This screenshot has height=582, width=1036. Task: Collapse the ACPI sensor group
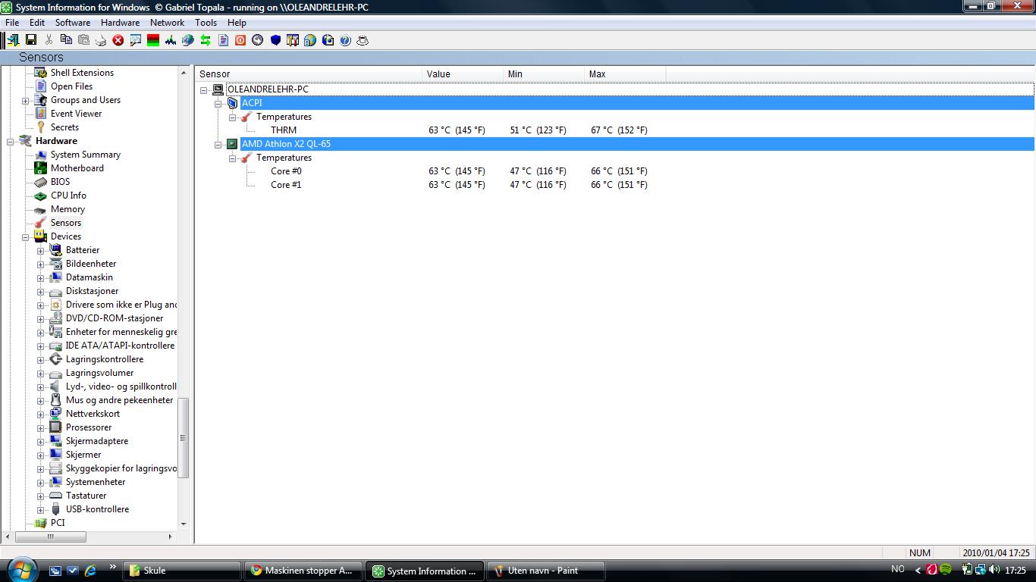pos(218,103)
